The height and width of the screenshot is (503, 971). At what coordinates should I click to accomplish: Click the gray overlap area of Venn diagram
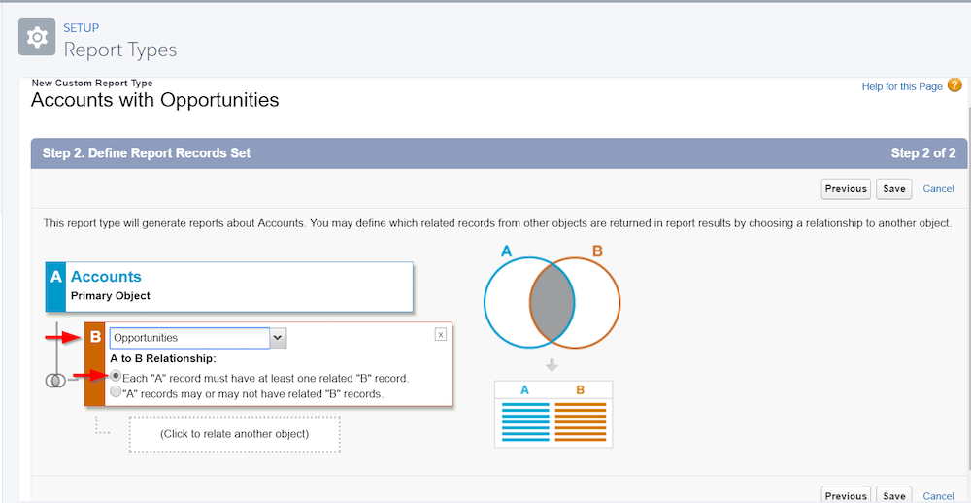click(x=552, y=302)
